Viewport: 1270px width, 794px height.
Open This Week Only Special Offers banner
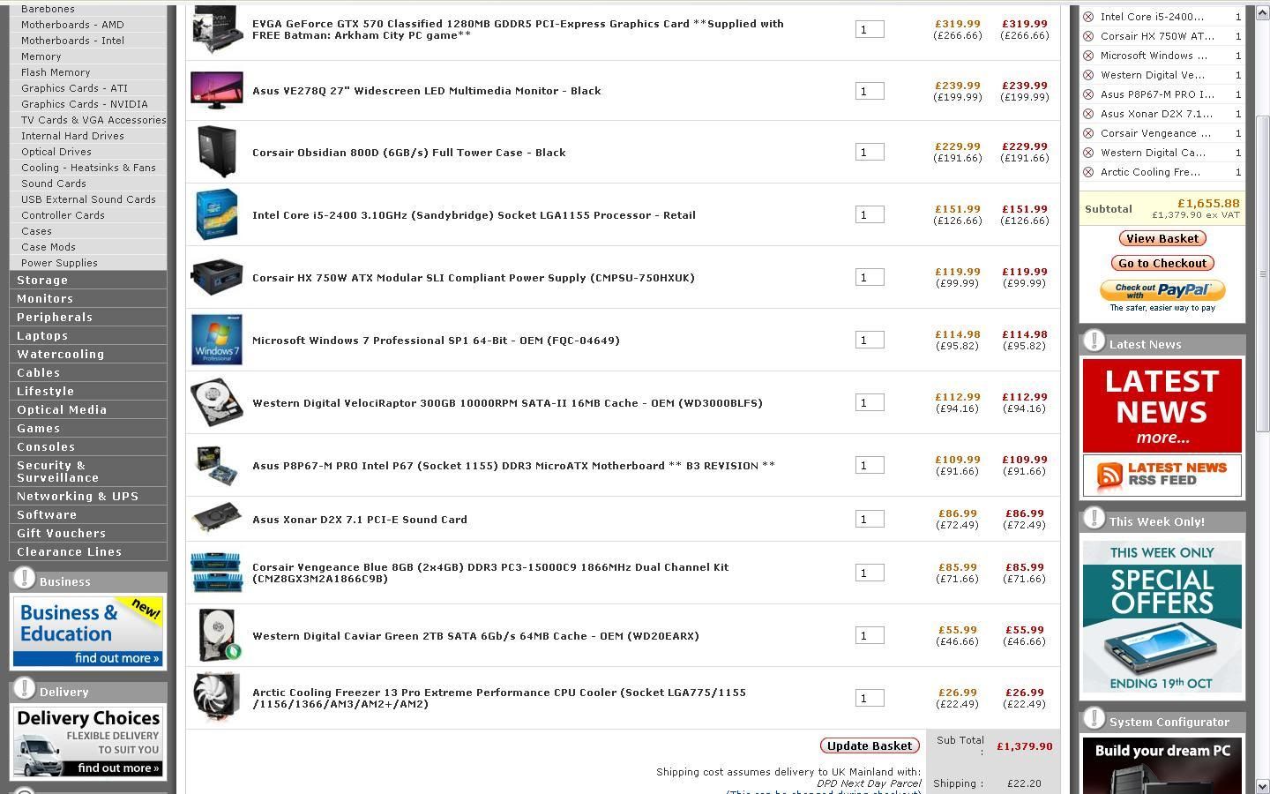(1162, 616)
